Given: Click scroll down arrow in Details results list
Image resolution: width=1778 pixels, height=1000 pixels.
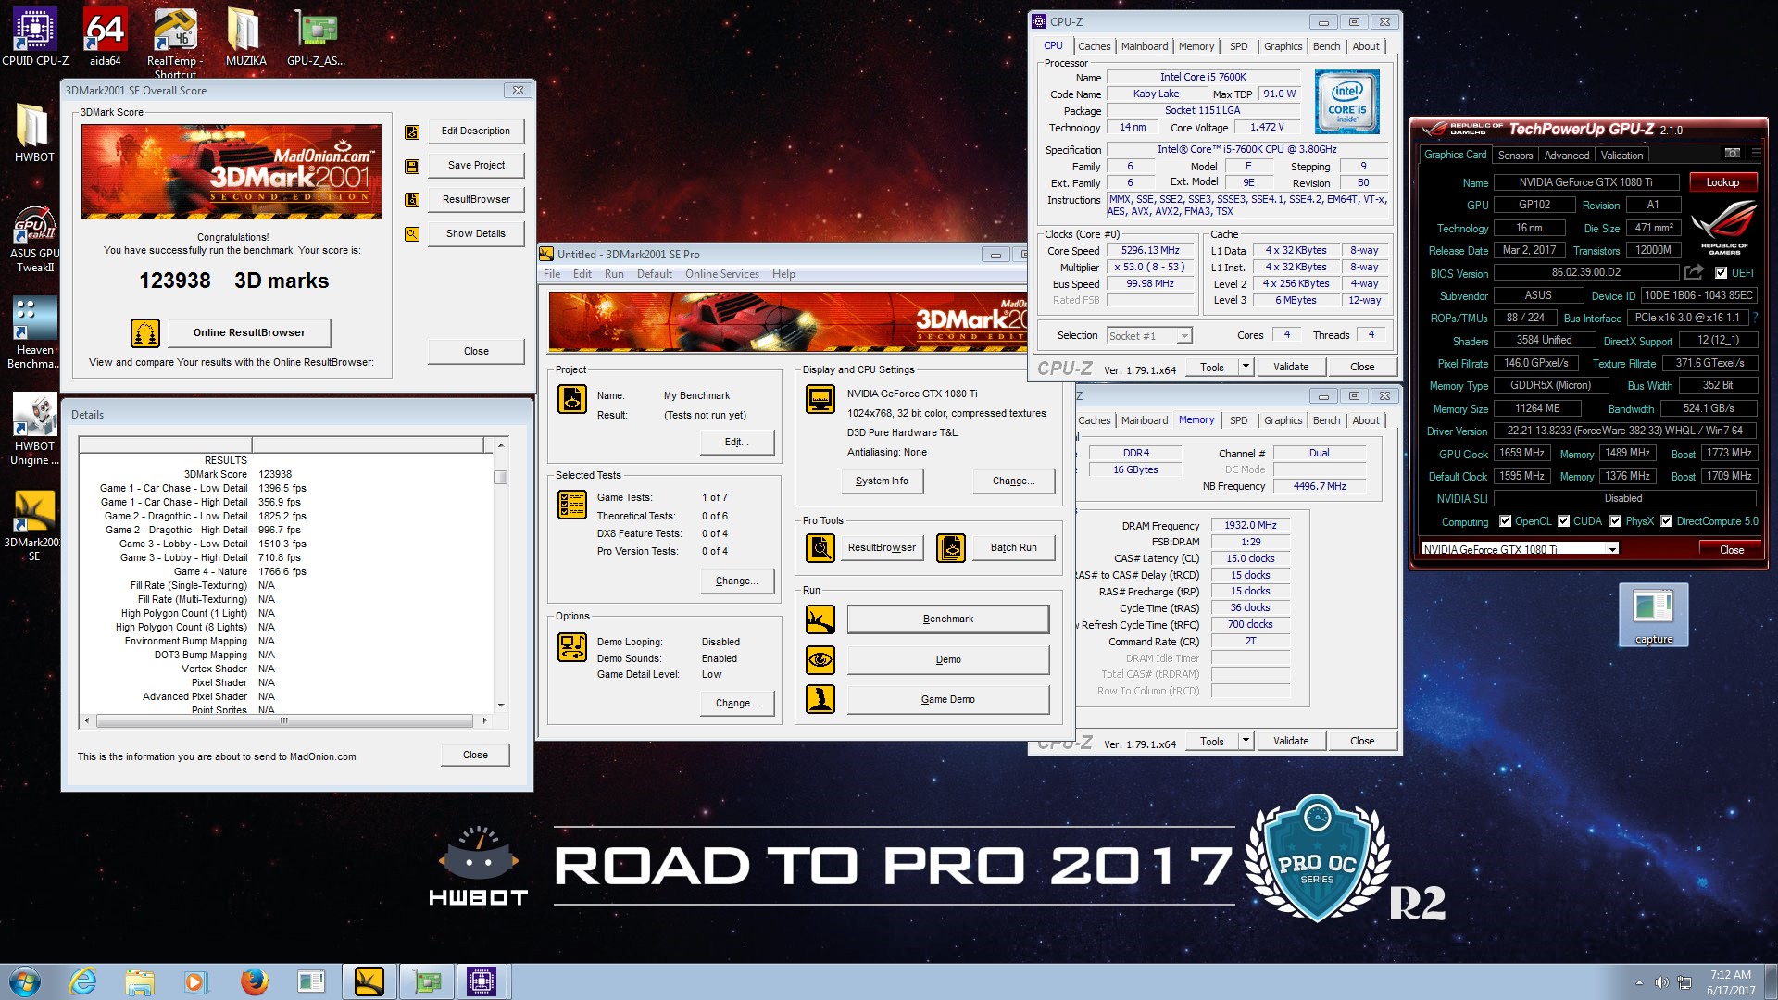Looking at the screenshot, I should [500, 706].
